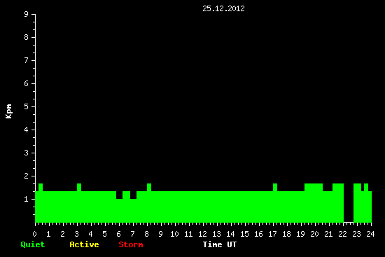The height and width of the screenshot is (257, 385).
Task: Click the Kp value 5 axis label
Action: (x=26, y=107)
